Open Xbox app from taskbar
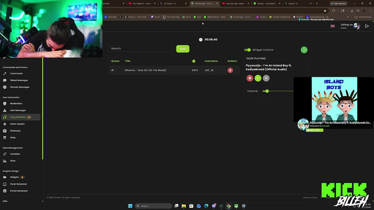This screenshot has height=210, width=374. 236,206
